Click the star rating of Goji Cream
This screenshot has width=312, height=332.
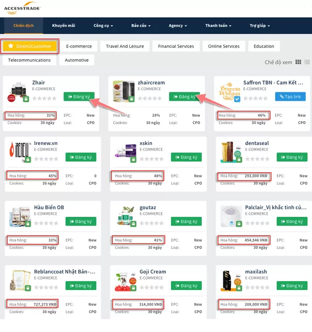click(152, 287)
